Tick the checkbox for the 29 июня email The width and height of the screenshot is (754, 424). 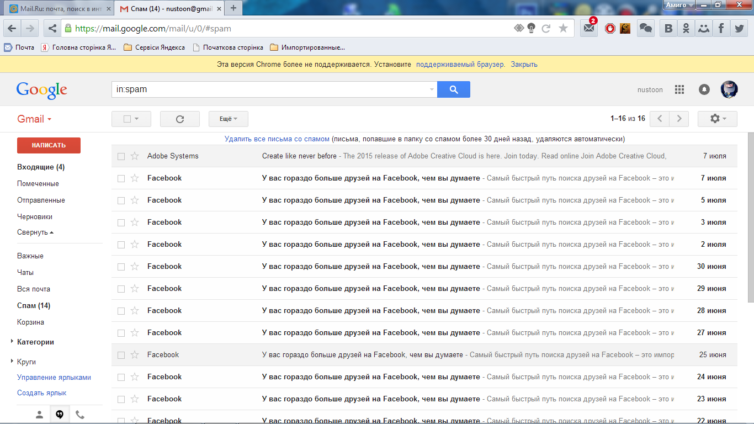pos(121,289)
